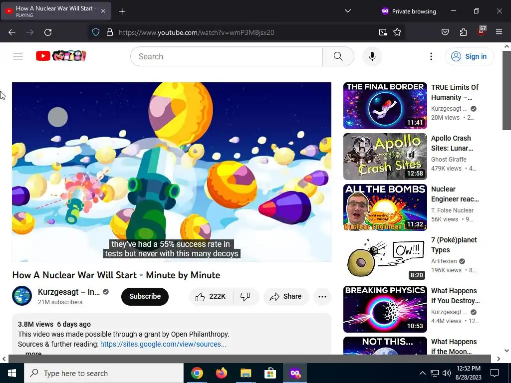Image resolution: width=511 pixels, height=383 pixels.
Task: Open Windows notification center
Action: pos(495,373)
